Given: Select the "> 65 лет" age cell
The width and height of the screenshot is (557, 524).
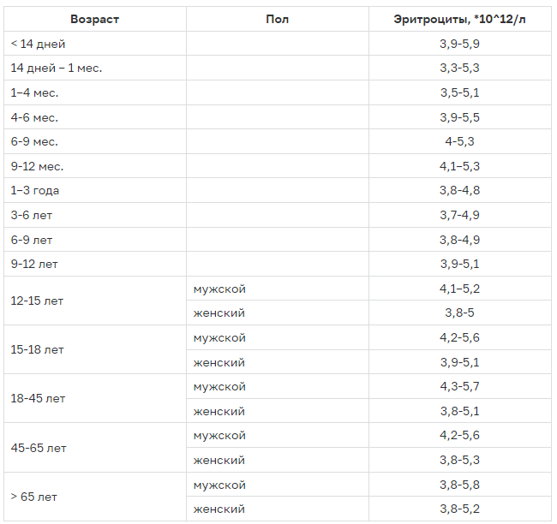Looking at the screenshot, I should (x=35, y=497).
